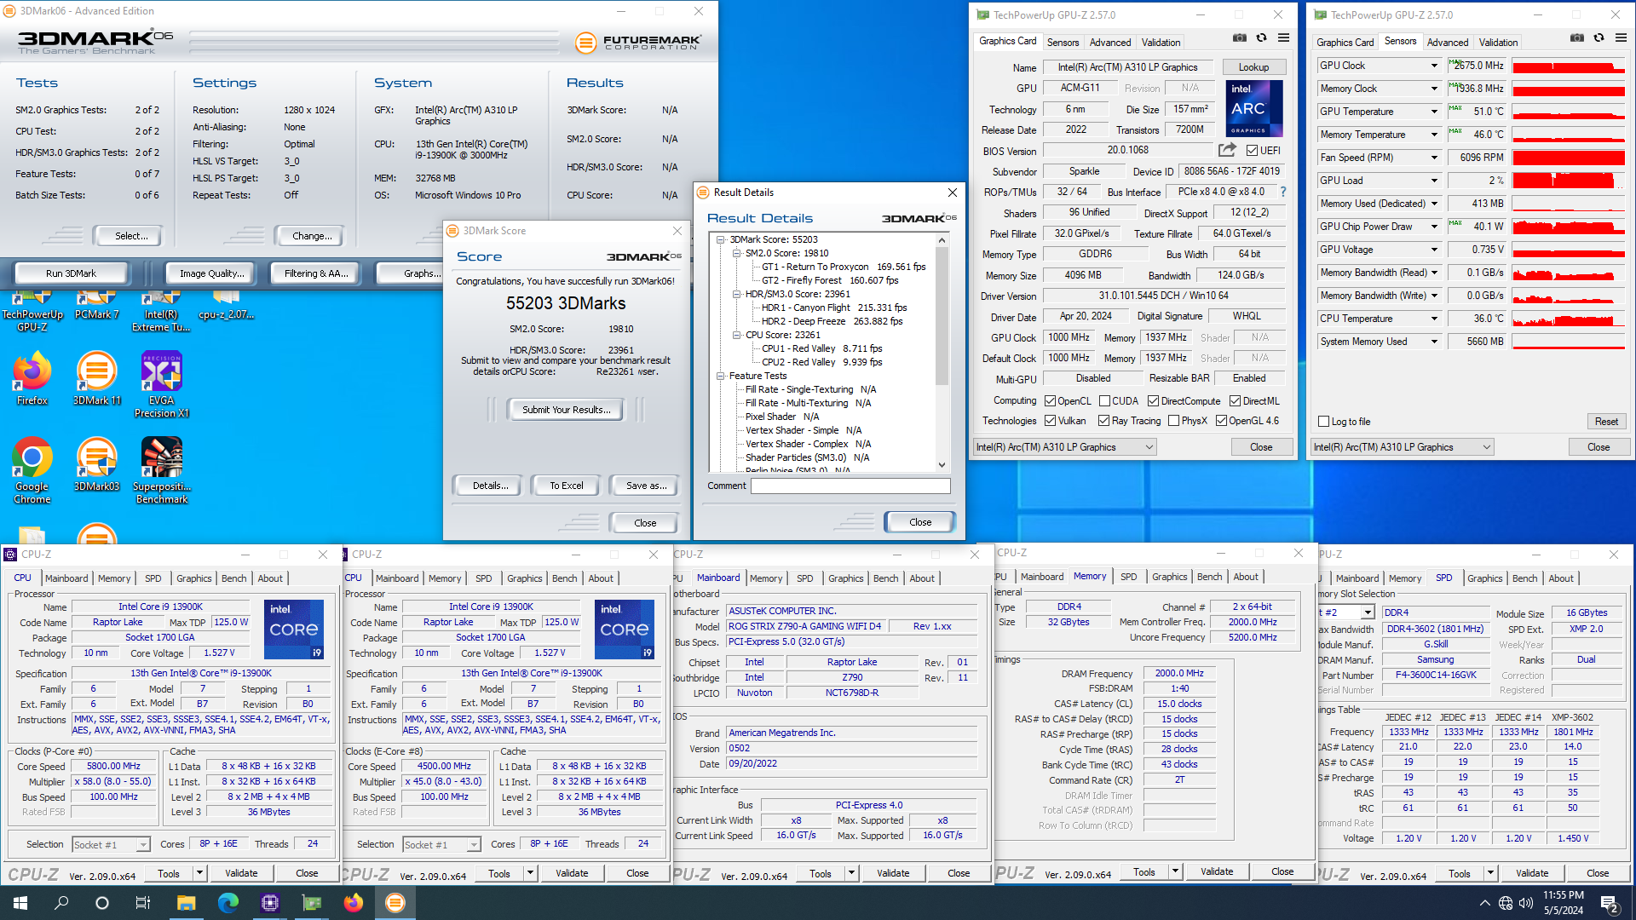Open SPD tab in CPU-Z Memory window
The height and width of the screenshot is (920, 1636).
1128,577
